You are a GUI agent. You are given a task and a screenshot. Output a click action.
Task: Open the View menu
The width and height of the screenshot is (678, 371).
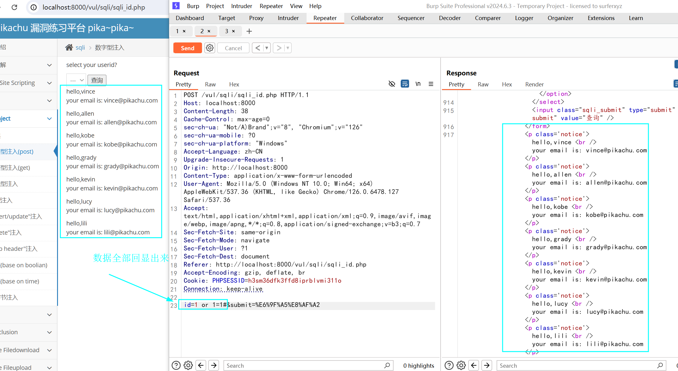296,6
